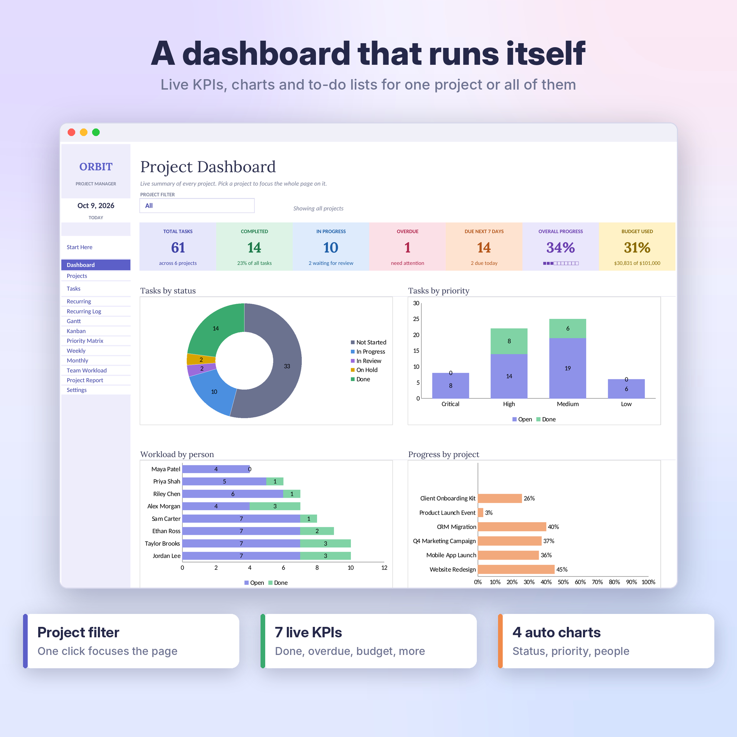Click the Not Started legend swatch
The image size is (737, 737).
click(353, 342)
